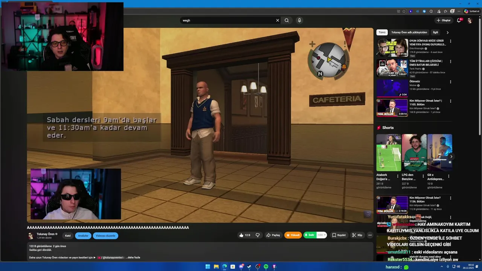The width and height of the screenshot is (482, 271).
Task: Open options menu for 'OYUN DÜNYASI KRİZE GİRDİ' video
Action: pos(450,41)
